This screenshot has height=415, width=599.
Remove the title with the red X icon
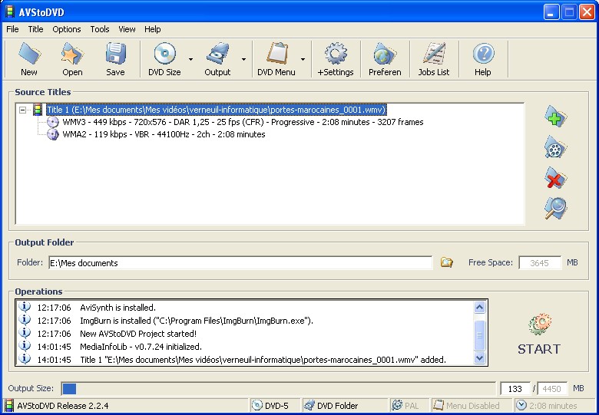click(554, 178)
